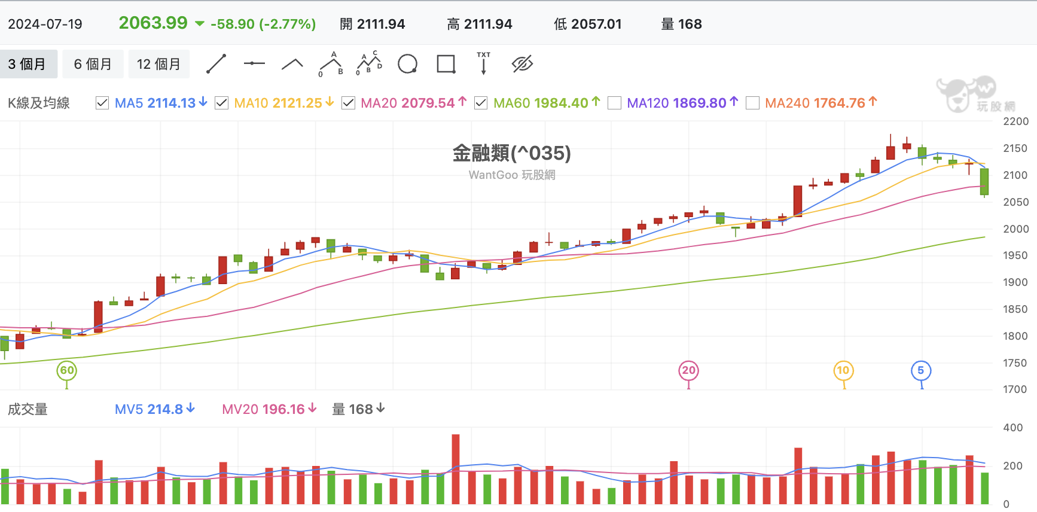Click the green 60 MA marker

(x=67, y=370)
